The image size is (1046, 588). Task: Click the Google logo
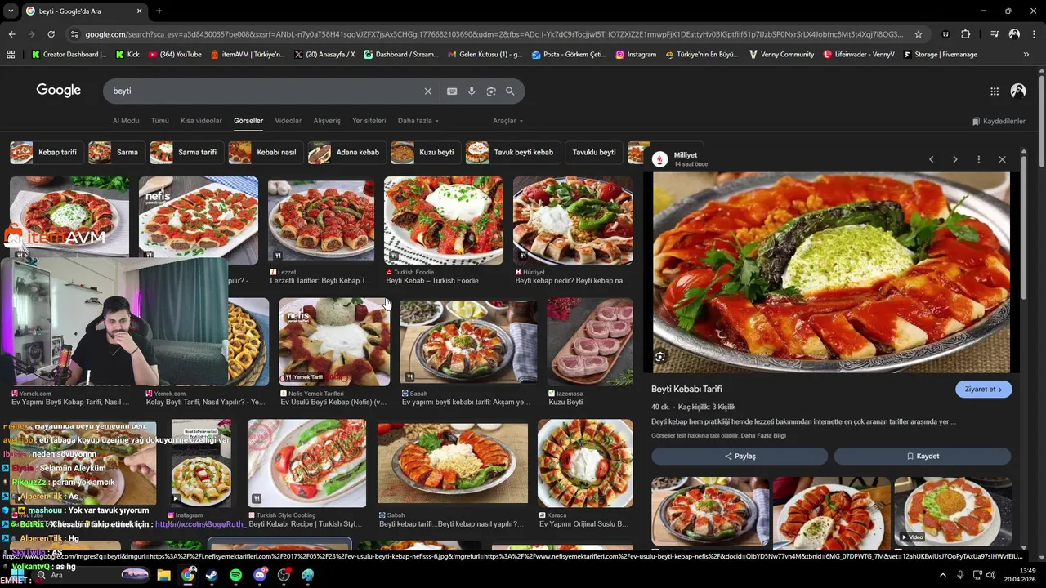(x=58, y=91)
